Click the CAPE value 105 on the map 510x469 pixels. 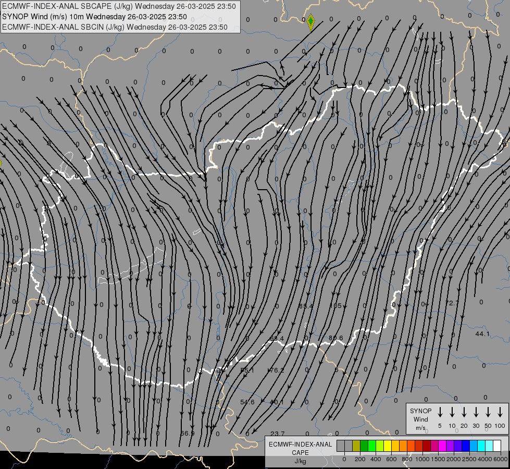pos(335,305)
